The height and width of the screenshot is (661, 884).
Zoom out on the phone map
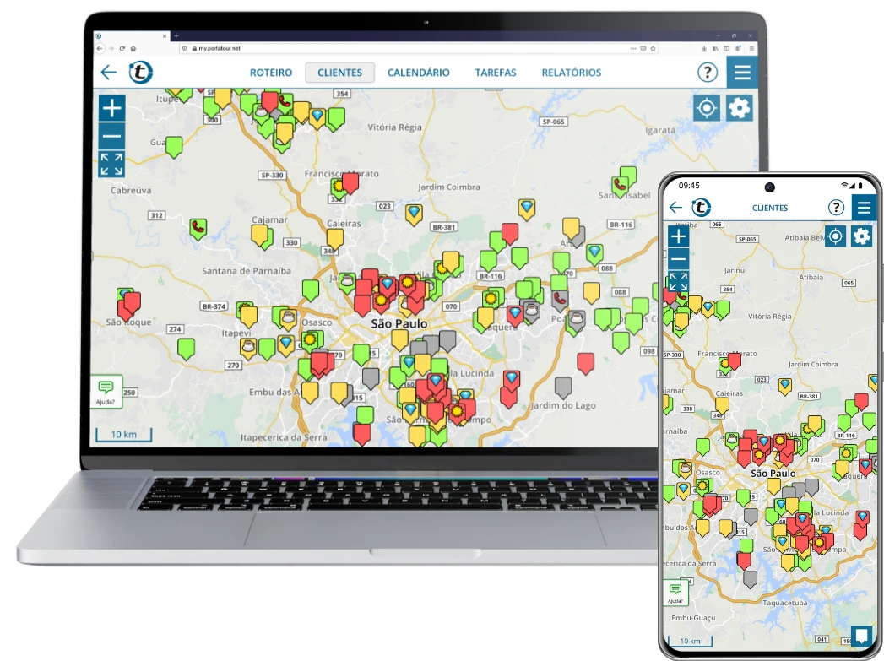tap(678, 259)
